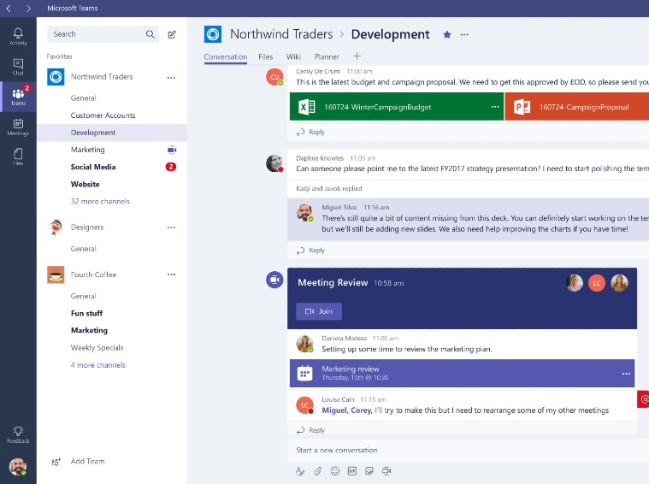Start a new chat with compose icon
The width and height of the screenshot is (649, 484).
172,34
